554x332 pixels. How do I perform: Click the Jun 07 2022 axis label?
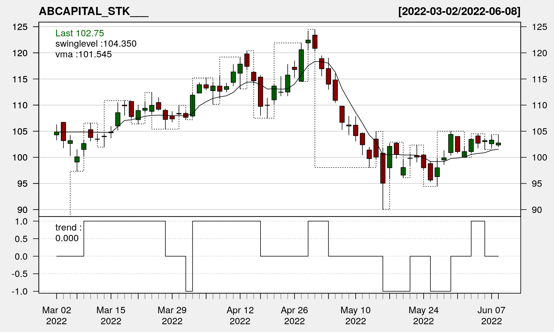(x=491, y=315)
